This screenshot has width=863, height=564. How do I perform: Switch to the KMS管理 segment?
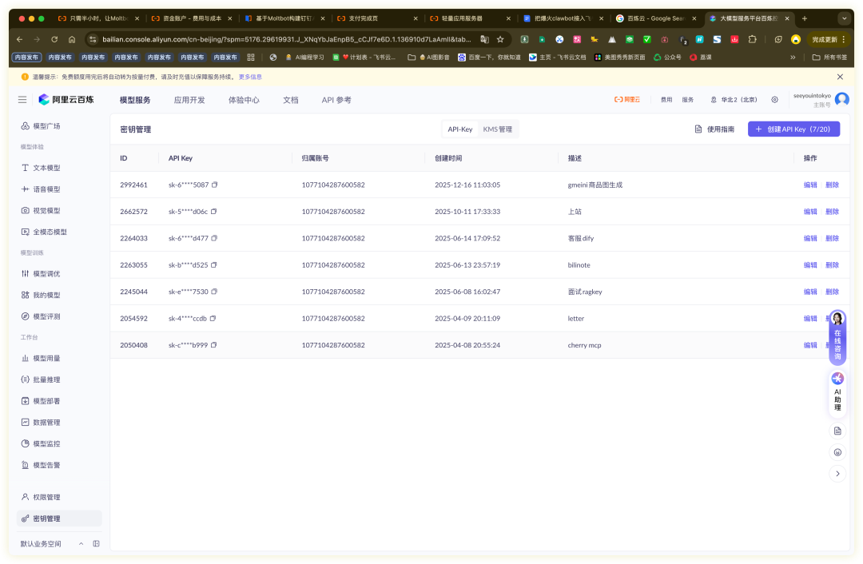(x=497, y=129)
